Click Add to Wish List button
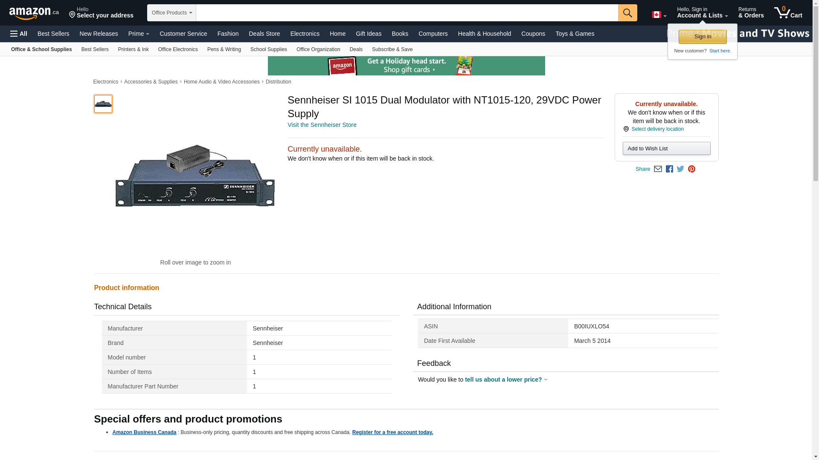Viewport: 819px width, 460px height. pos(666,148)
